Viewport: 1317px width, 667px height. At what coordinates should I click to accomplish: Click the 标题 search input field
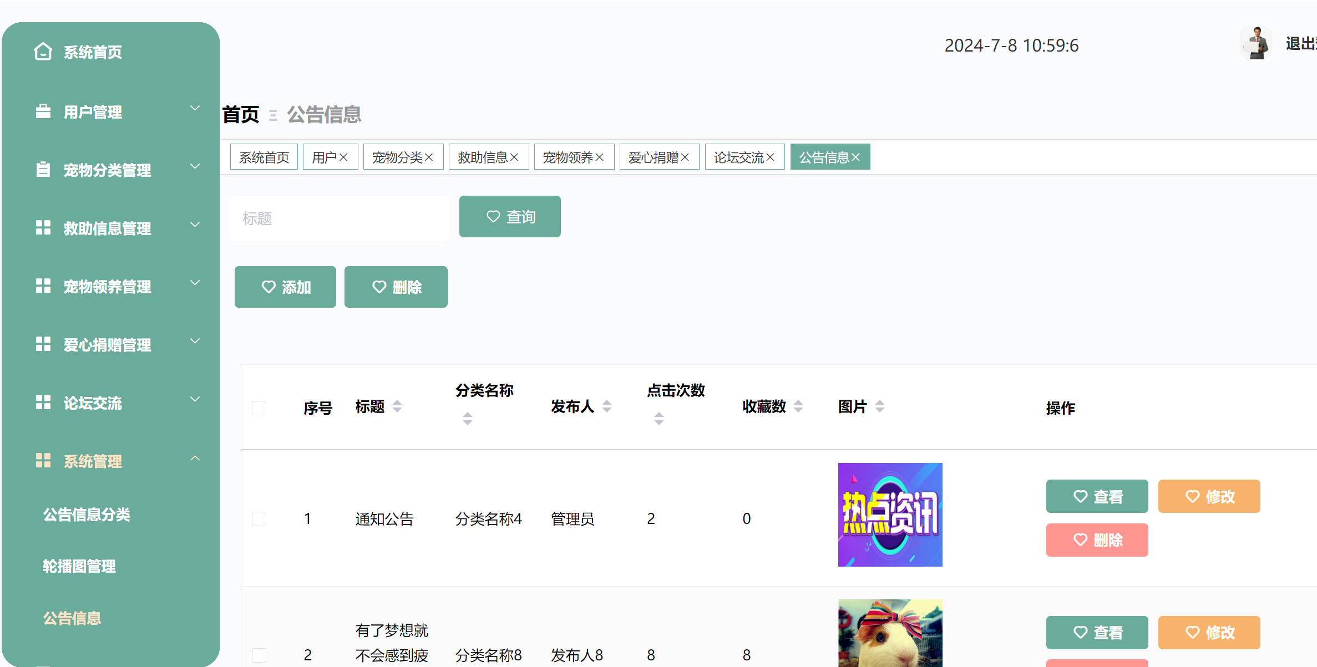(x=339, y=218)
